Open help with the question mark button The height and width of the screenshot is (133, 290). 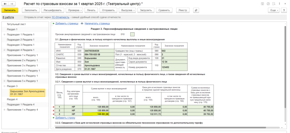(x=283, y=10)
